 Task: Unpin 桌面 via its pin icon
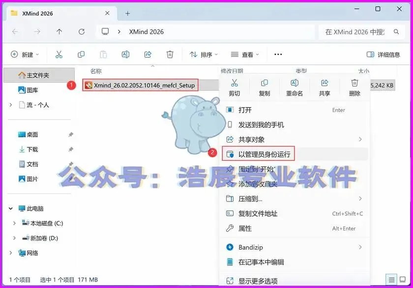(71, 135)
